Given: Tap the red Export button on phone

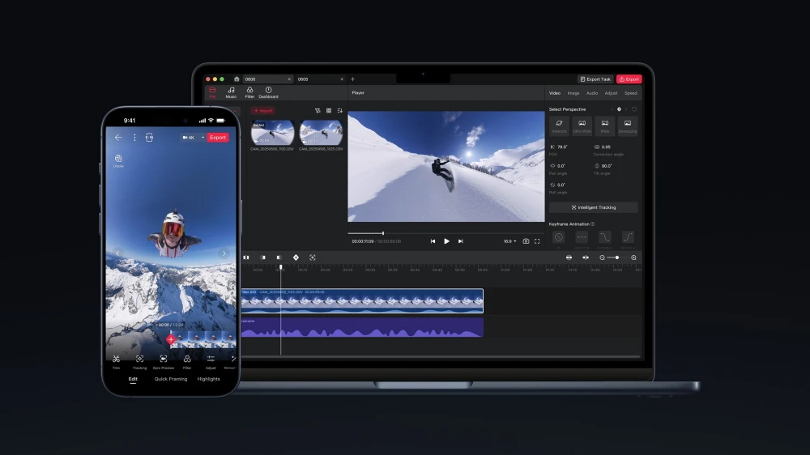Looking at the screenshot, I should (x=217, y=138).
